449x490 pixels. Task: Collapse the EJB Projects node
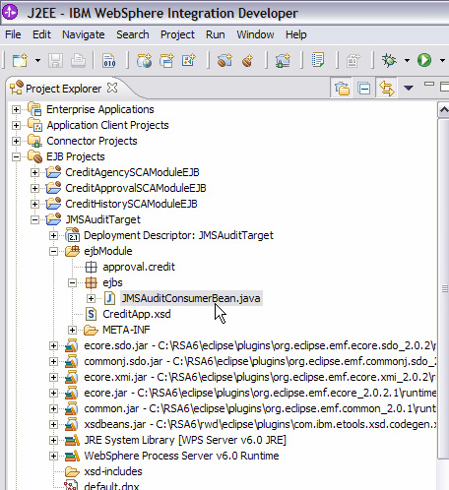16,156
